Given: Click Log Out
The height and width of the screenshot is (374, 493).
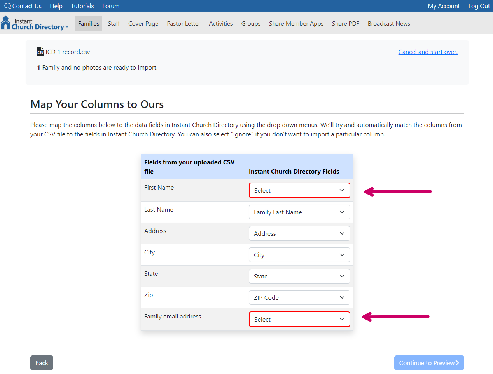Looking at the screenshot, I should click(x=479, y=6).
